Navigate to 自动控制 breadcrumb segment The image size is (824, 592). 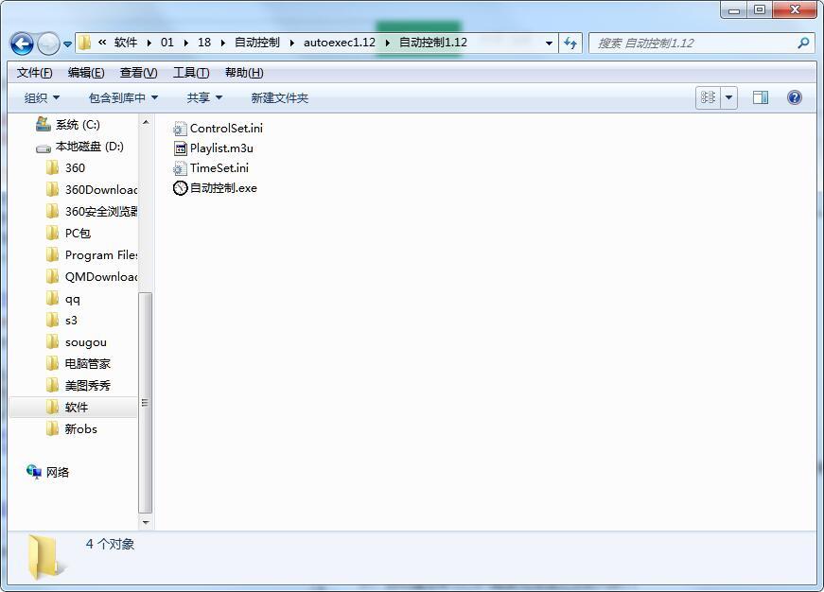pyautogui.click(x=257, y=42)
